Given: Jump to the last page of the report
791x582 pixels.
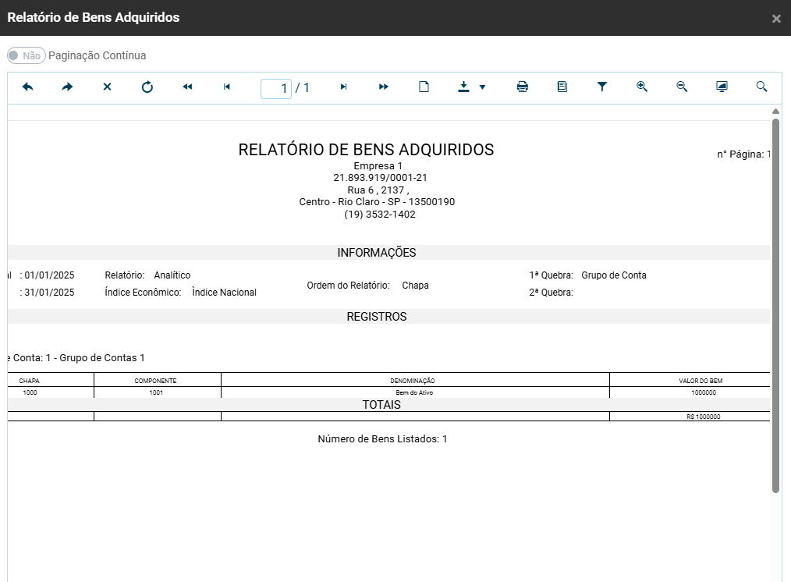Looking at the screenshot, I should click(x=384, y=87).
